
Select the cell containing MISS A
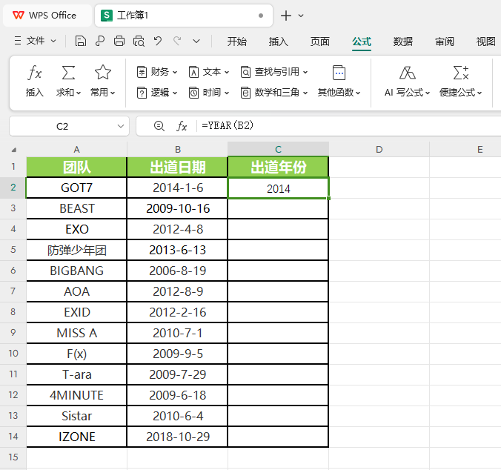[76, 333]
